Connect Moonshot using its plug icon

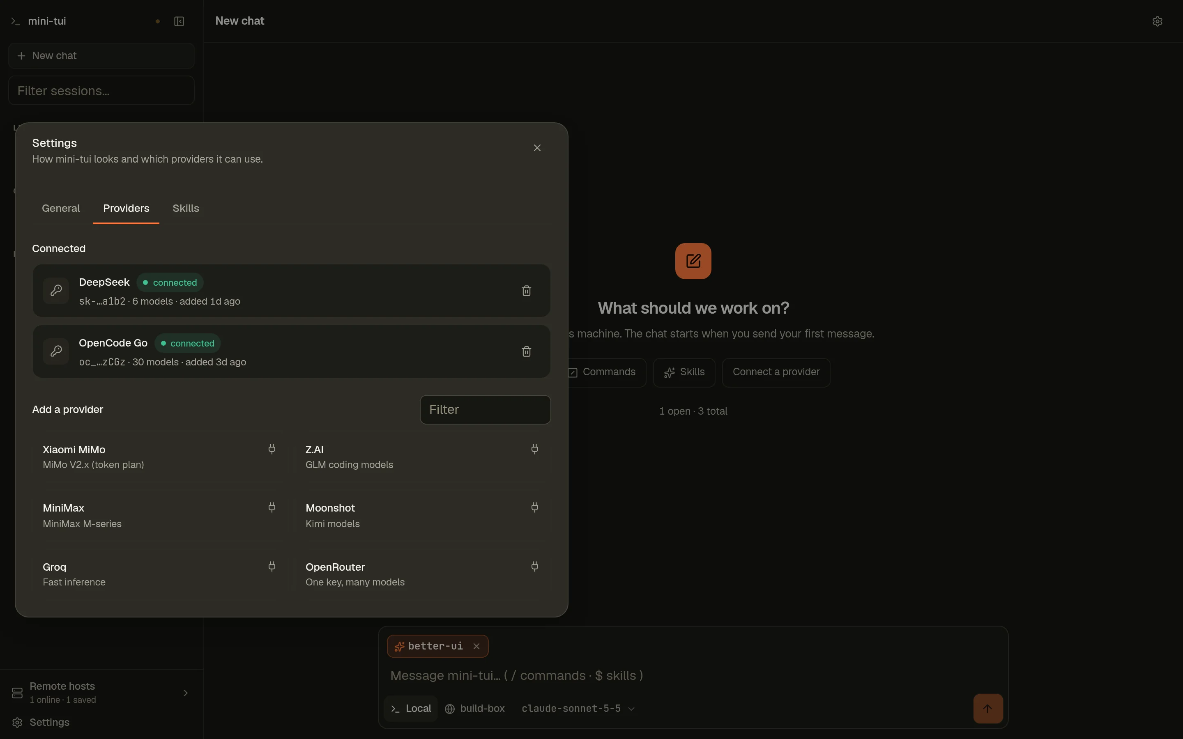click(x=534, y=507)
